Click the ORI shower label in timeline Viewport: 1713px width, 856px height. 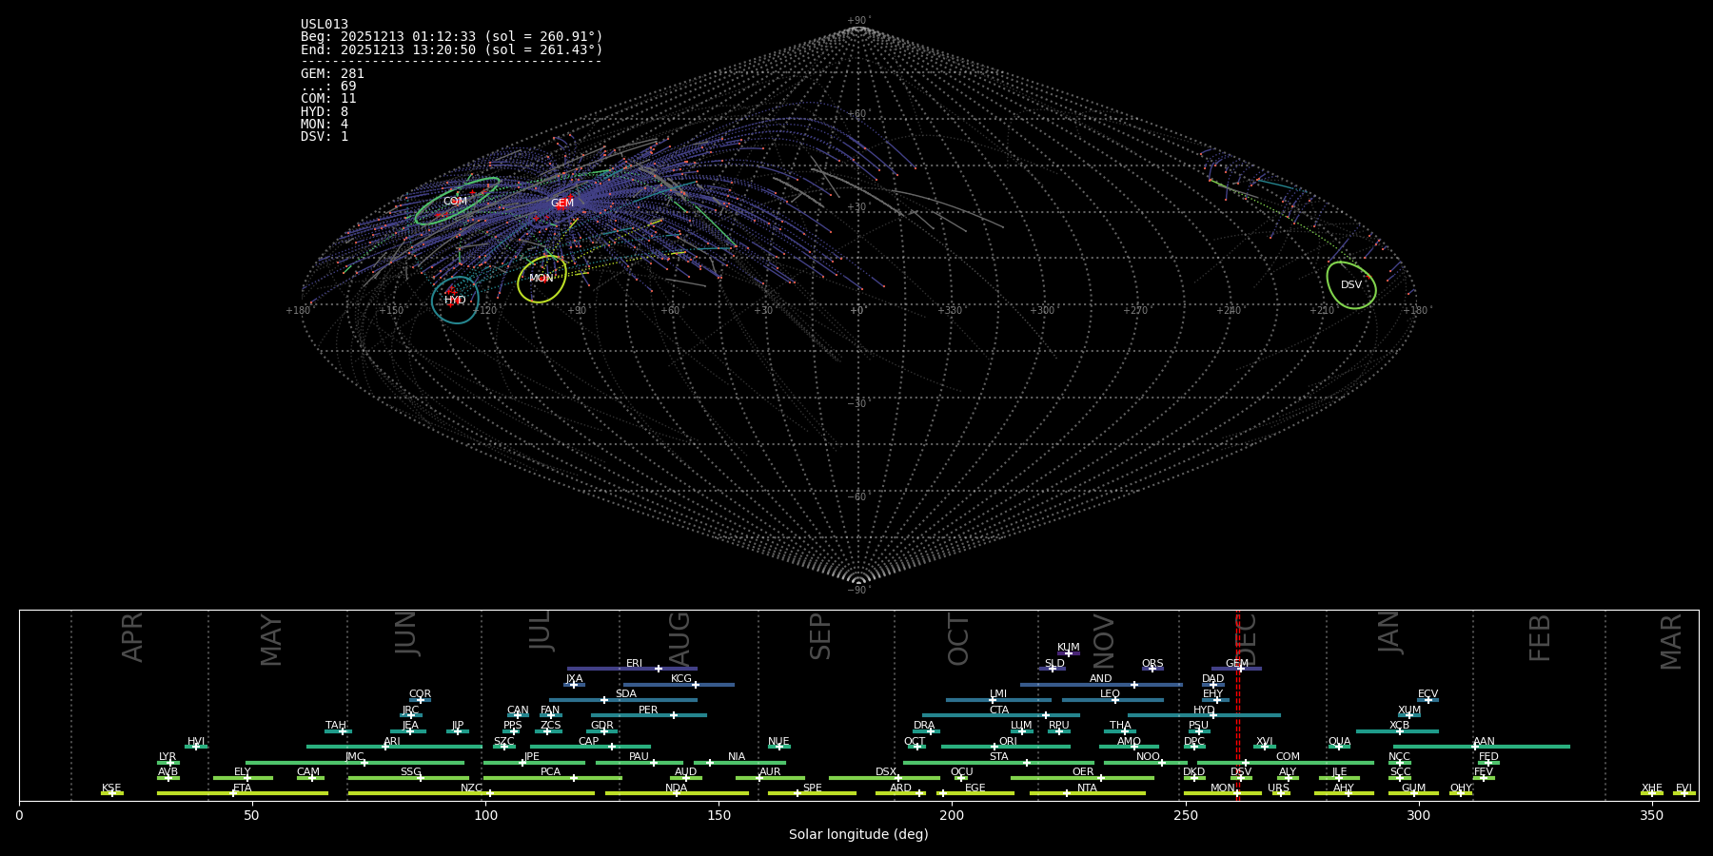[1008, 742]
